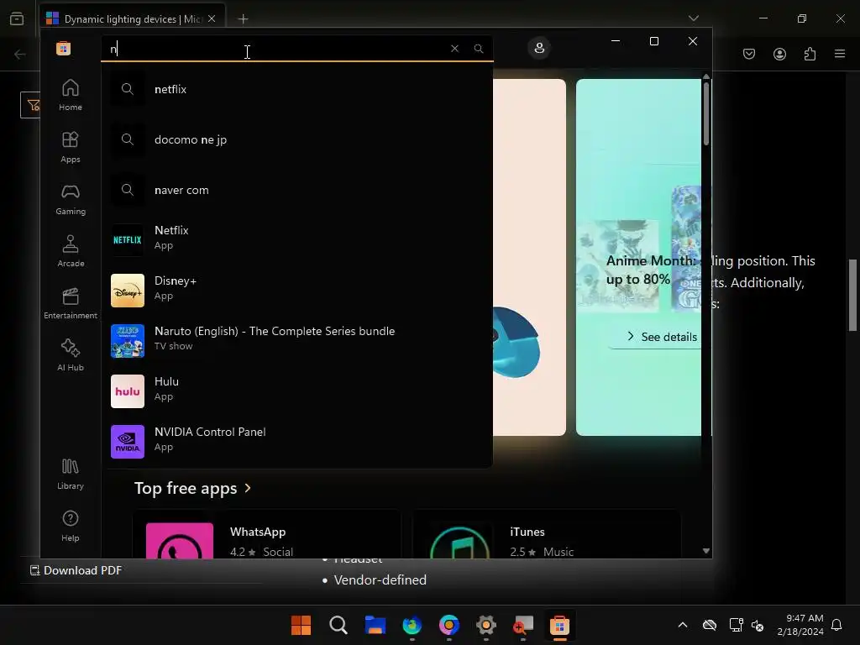
Task: Select the naver com suggestion
Action: (x=297, y=190)
